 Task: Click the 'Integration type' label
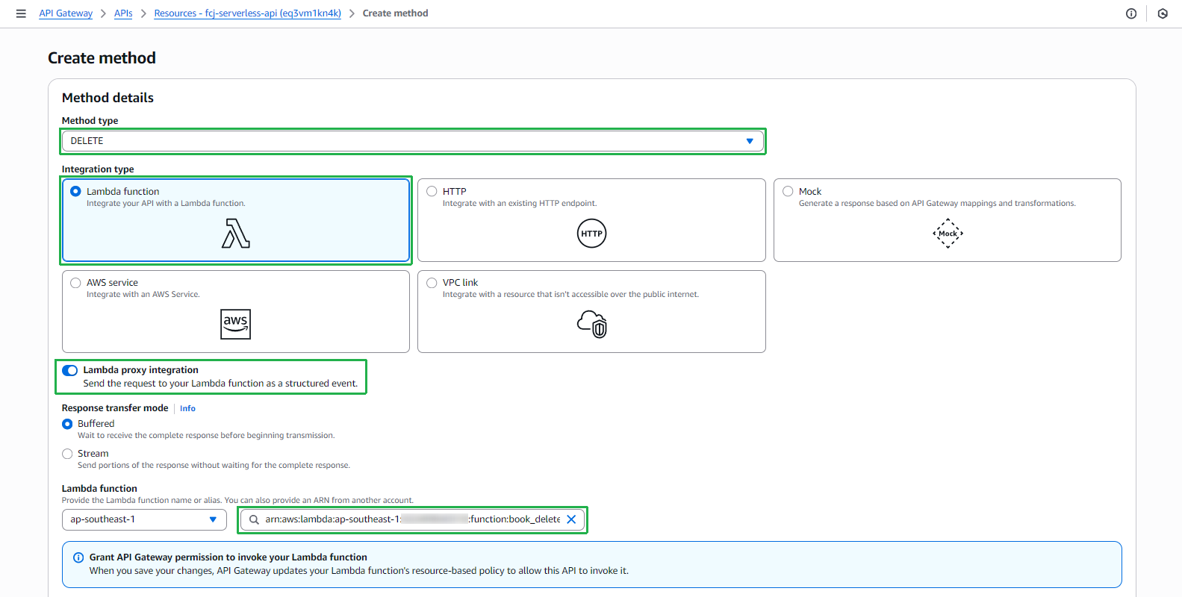[98, 169]
